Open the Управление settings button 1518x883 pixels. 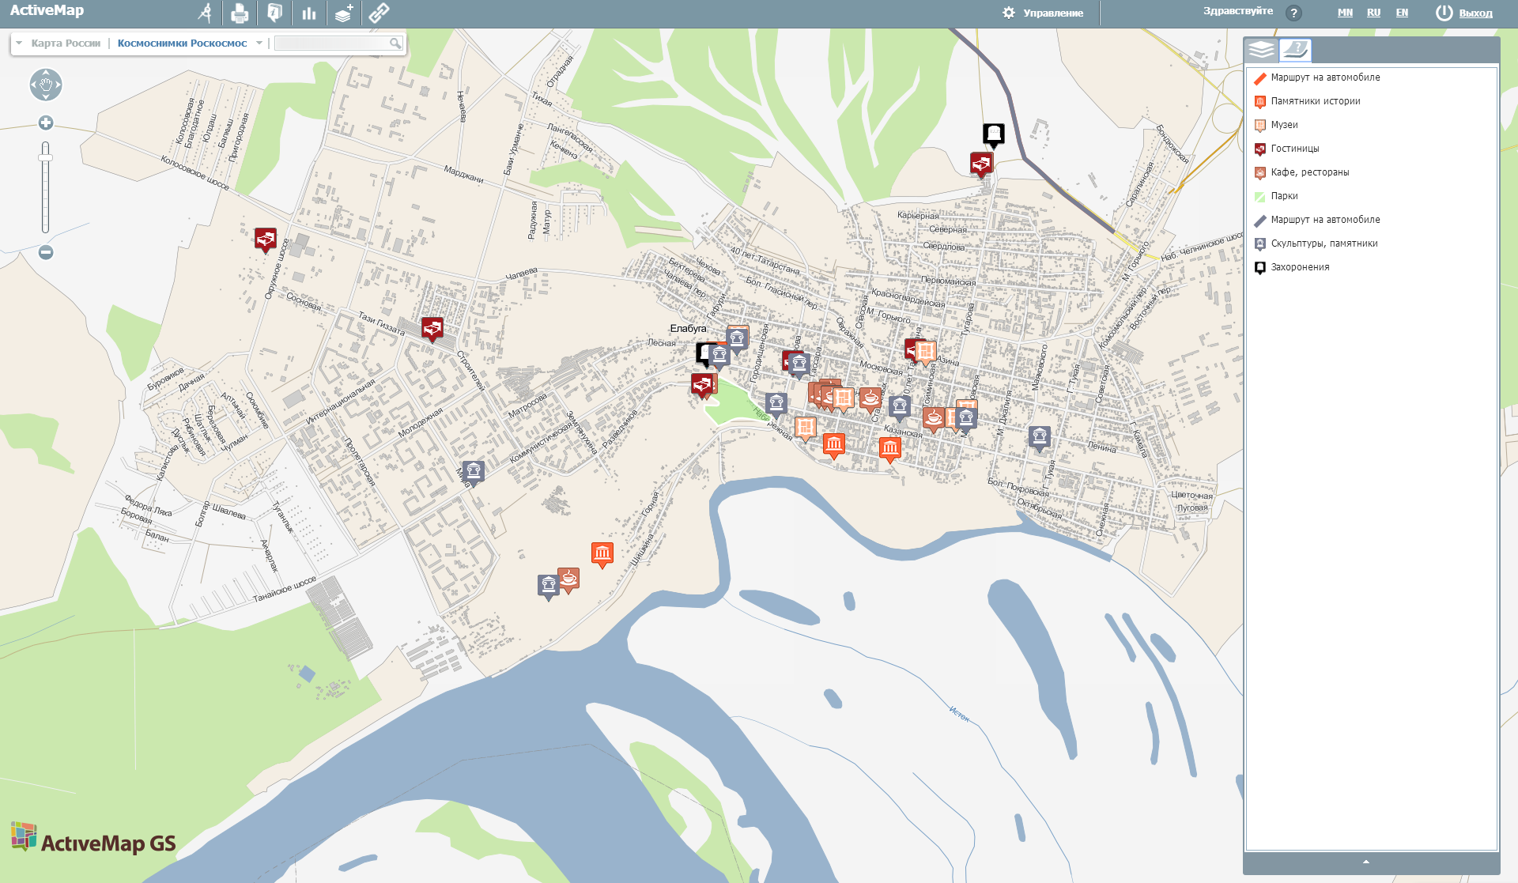(1043, 13)
